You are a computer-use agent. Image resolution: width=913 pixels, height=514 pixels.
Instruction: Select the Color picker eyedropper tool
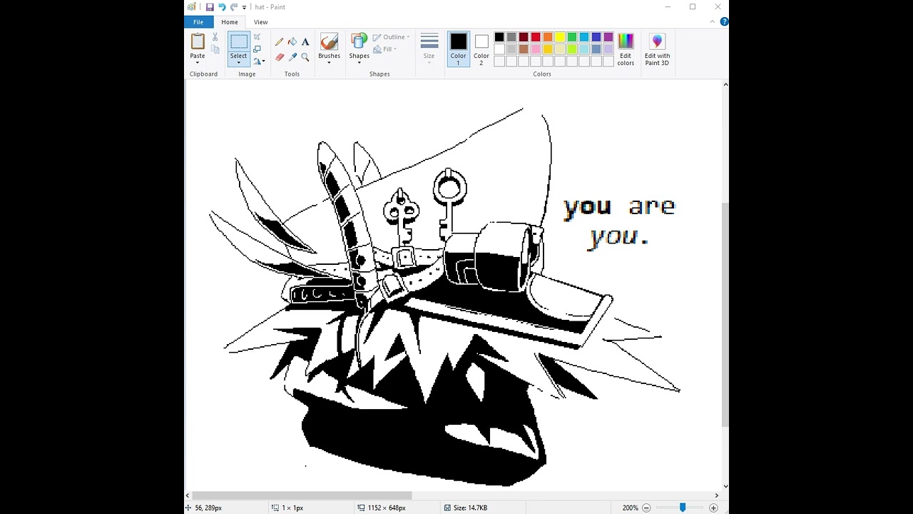pos(292,57)
